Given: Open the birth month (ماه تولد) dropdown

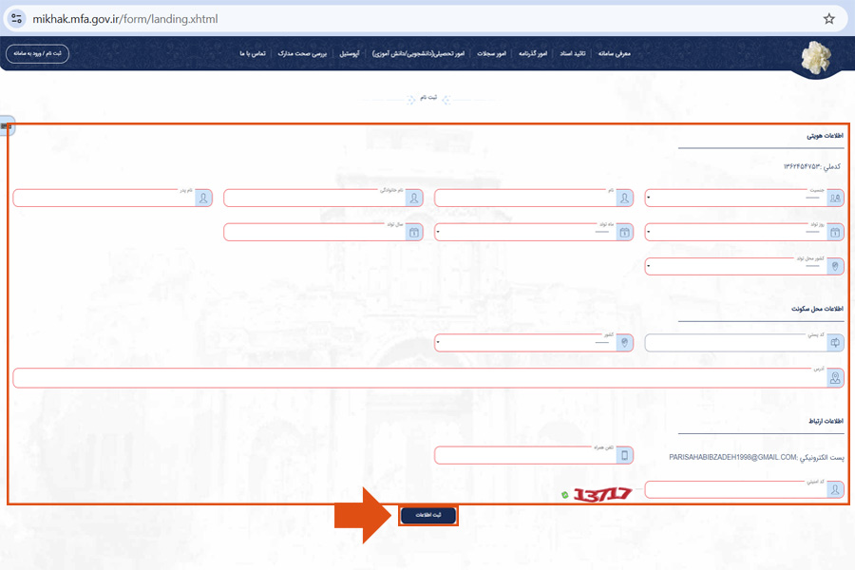Looking at the screenshot, I should click(x=524, y=233).
